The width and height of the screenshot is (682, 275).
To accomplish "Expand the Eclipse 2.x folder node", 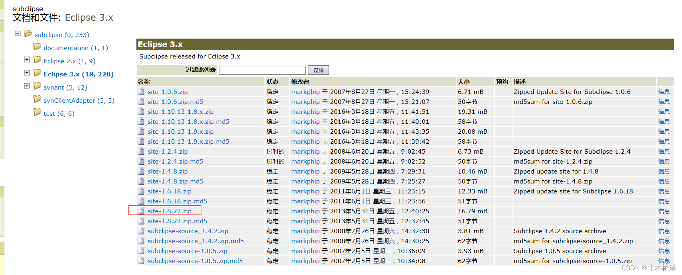I will 27,60.
